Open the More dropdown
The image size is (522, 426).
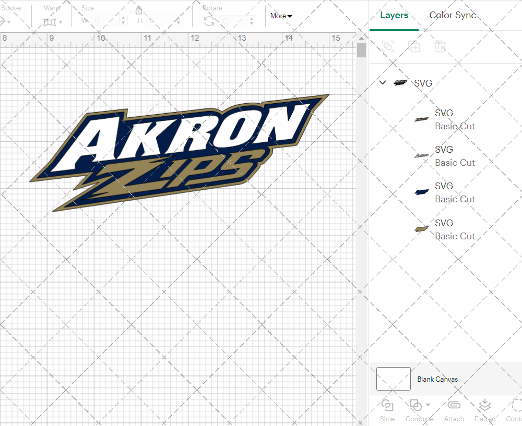click(x=280, y=16)
